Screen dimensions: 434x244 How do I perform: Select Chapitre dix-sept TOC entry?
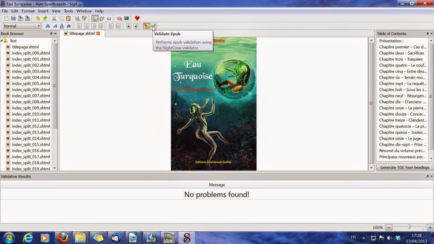pos(403,144)
